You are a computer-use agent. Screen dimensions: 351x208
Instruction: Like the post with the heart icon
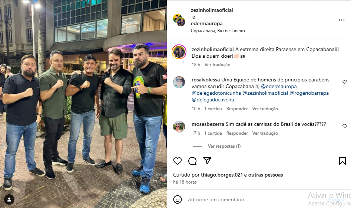[x=178, y=161]
